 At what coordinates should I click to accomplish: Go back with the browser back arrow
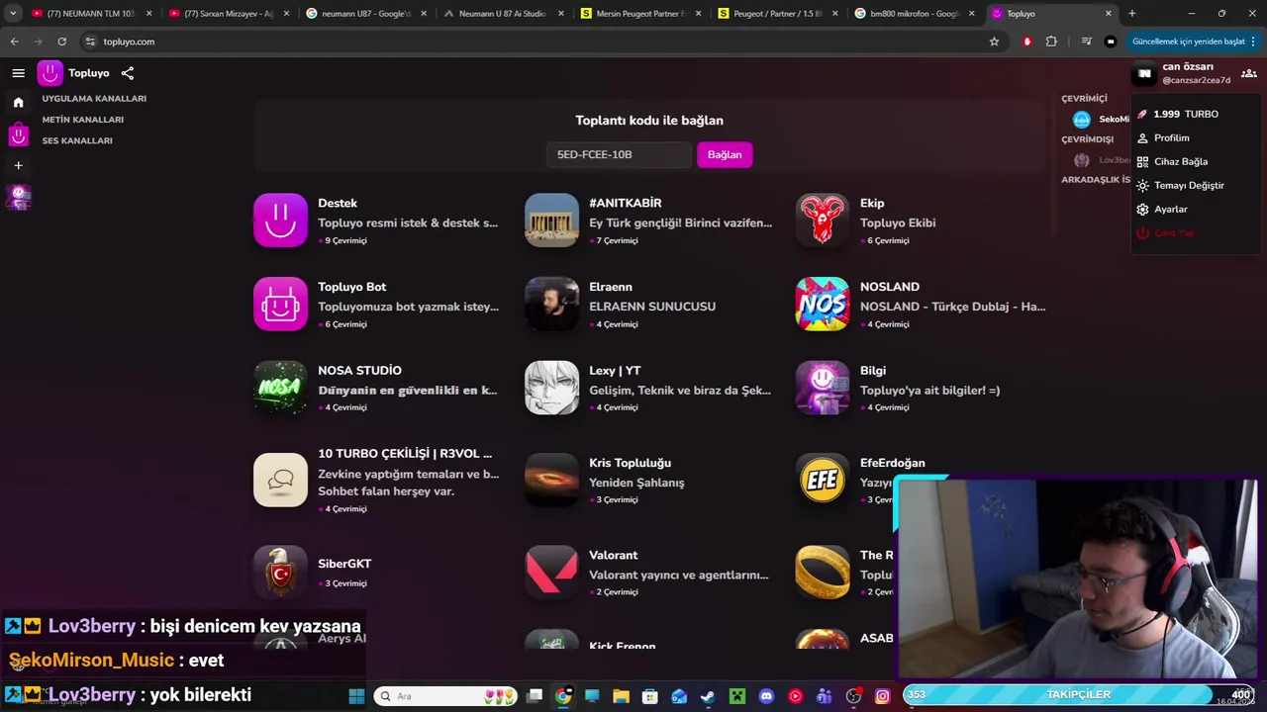tap(14, 42)
